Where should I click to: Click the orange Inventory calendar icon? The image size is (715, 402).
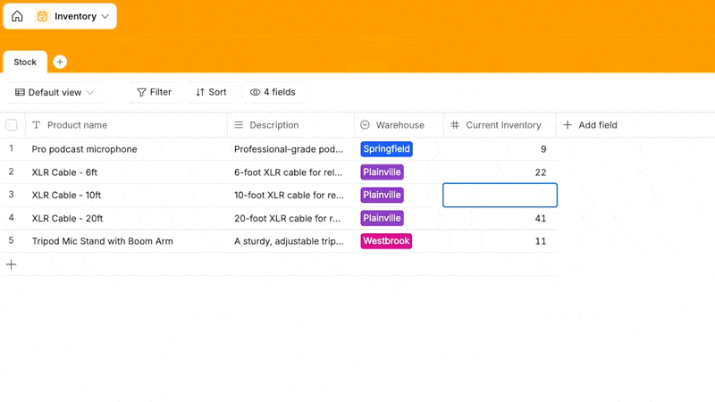point(42,16)
